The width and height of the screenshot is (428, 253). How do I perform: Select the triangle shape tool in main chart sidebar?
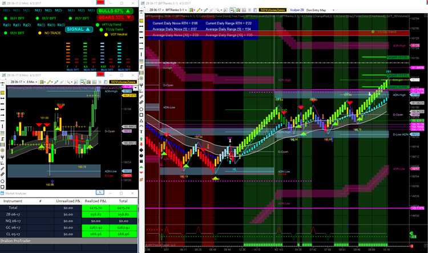[141, 121]
